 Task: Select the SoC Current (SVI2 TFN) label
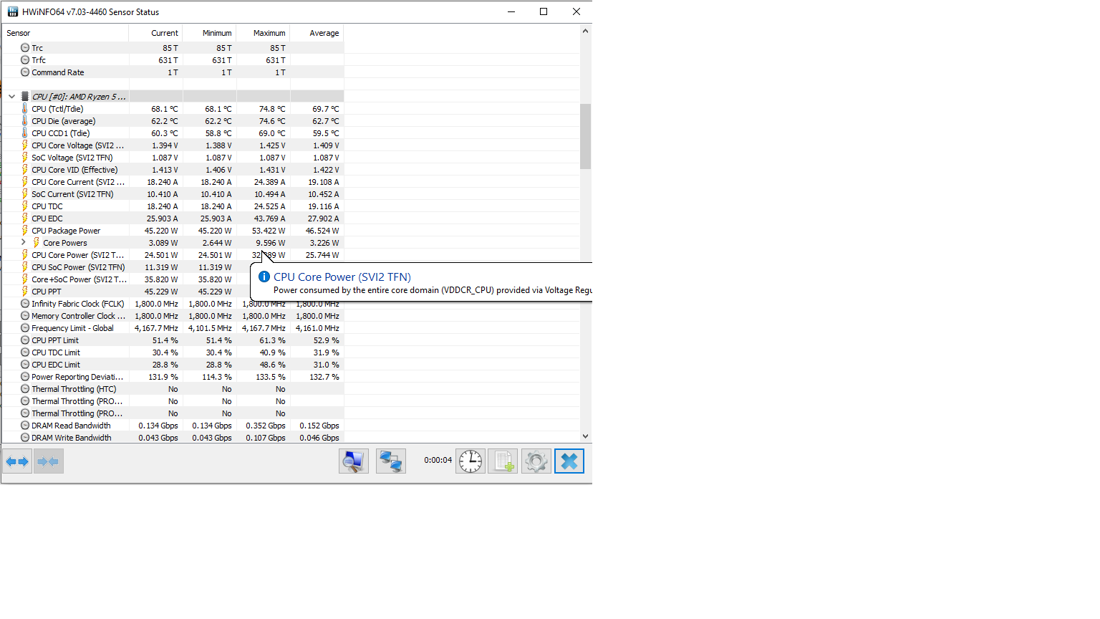pos(72,194)
